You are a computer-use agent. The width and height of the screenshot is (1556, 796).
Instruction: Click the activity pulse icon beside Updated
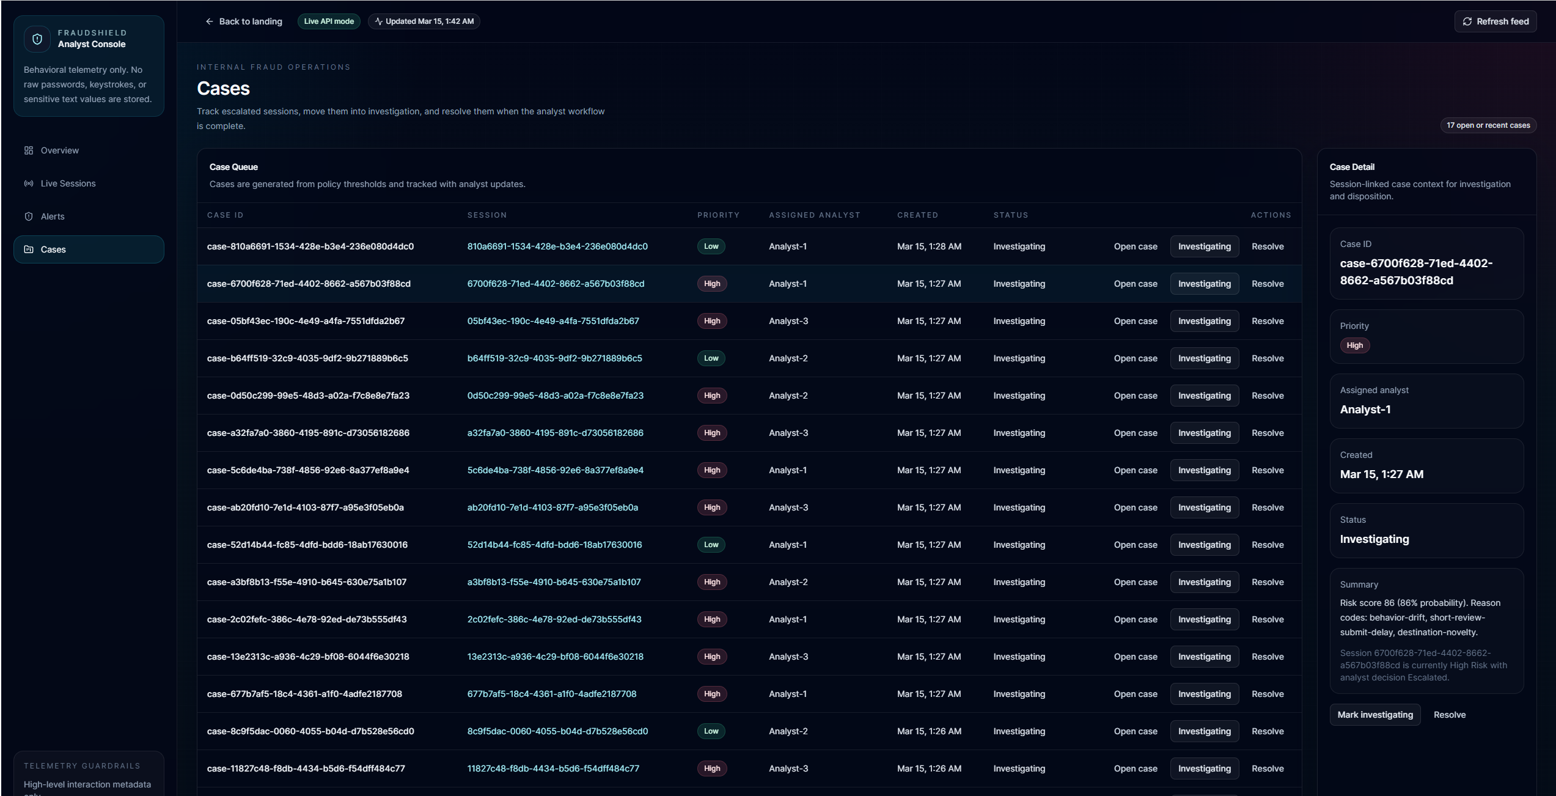point(379,21)
